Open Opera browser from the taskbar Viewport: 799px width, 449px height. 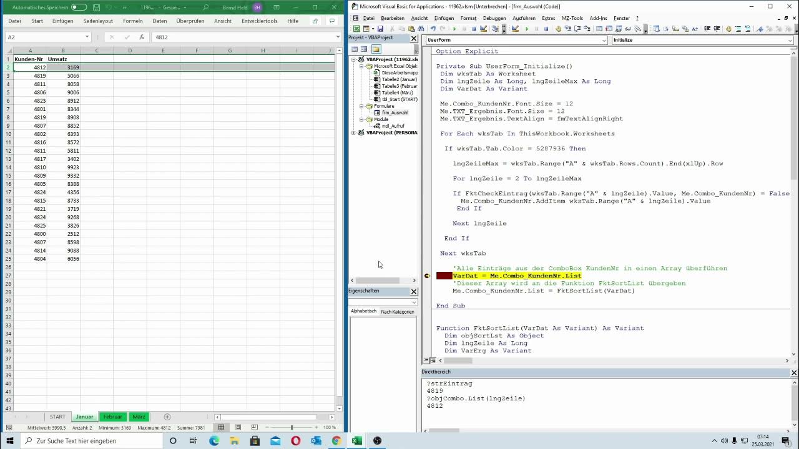(296, 441)
